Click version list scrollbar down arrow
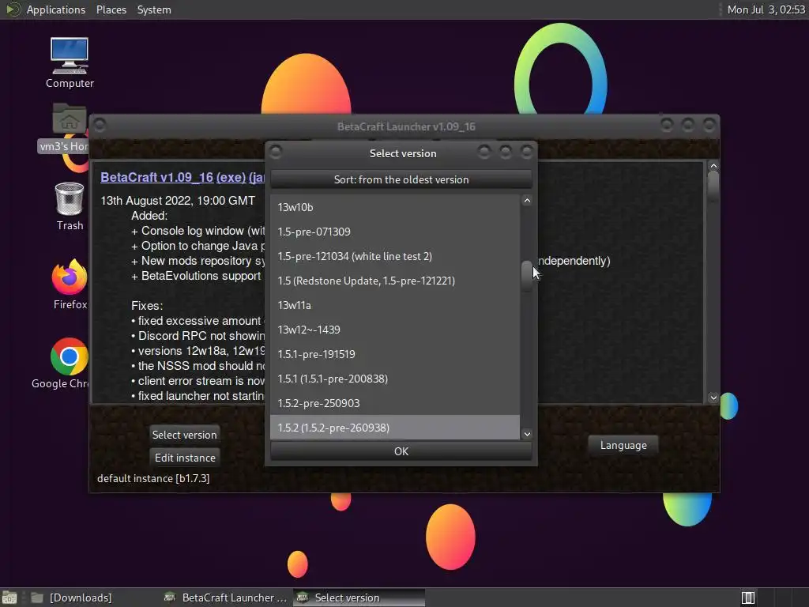 pos(527,434)
